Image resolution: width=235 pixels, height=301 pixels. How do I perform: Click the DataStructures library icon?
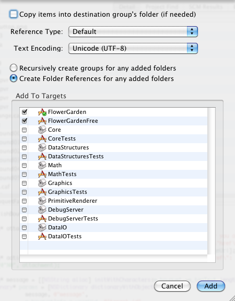(x=42, y=147)
